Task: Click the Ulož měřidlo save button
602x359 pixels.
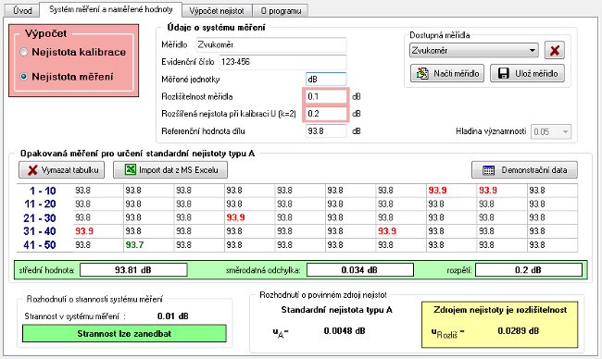Action: [x=527, y=73]
